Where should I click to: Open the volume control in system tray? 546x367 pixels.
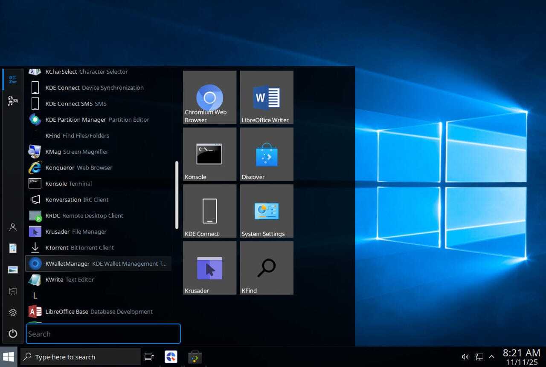[x=465, y=357]
